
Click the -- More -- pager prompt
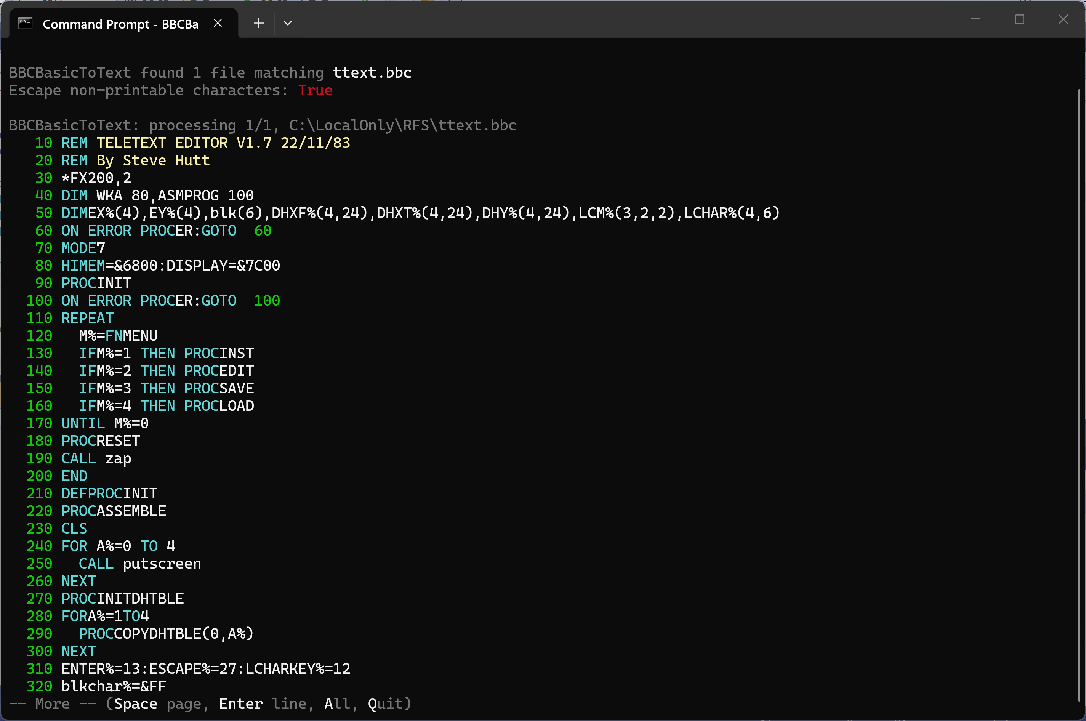pyautogui.click(x=53, y=703)
